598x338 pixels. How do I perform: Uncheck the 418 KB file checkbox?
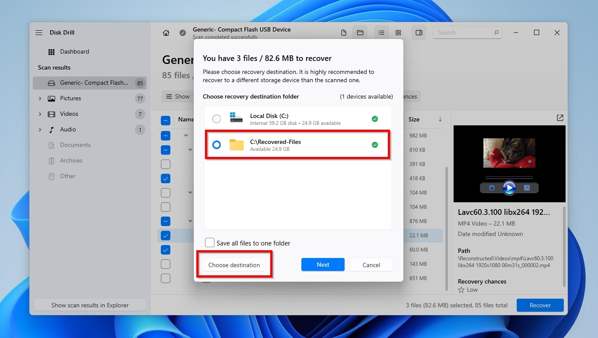click(166, 178)
